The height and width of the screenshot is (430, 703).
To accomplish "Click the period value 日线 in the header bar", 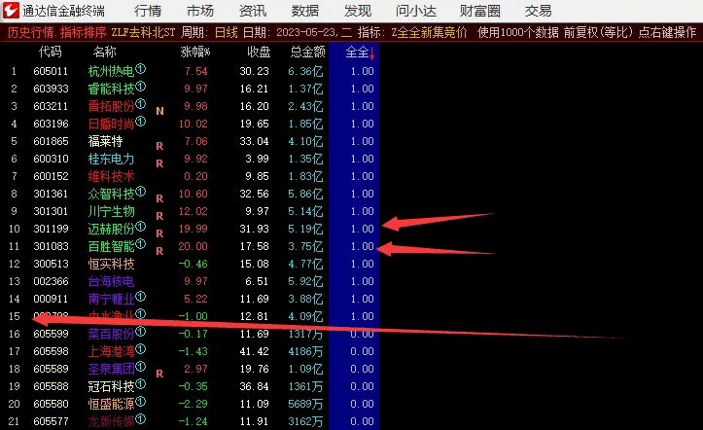I will (x=226, y=32).
